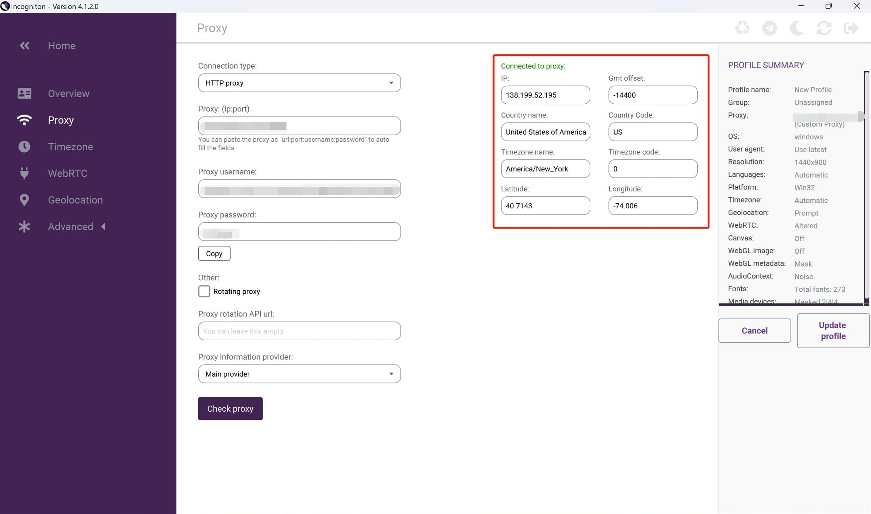Click the WebRTC plug icon in sidebar
The image size is (871, 514).
(24, 173)
